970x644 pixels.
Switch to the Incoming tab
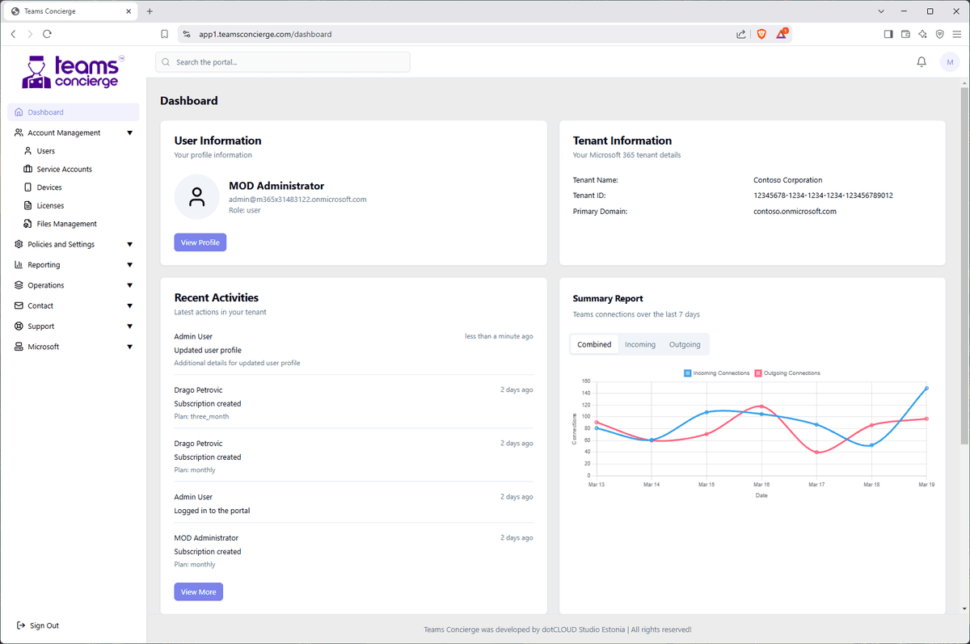tap(639, 343)
